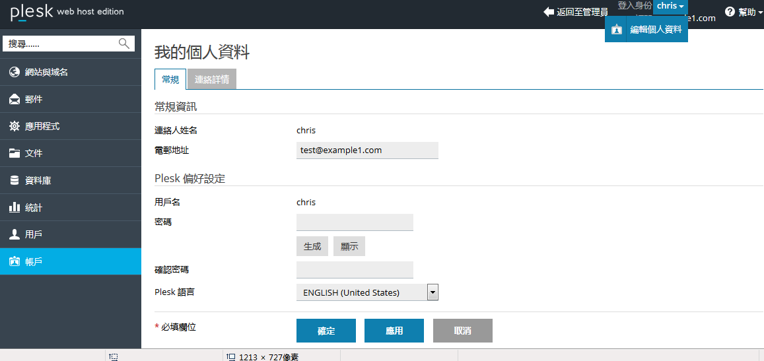Click the bar chart icon for 統計
Viewport: 764px width, 361px height.
(15, 207)
